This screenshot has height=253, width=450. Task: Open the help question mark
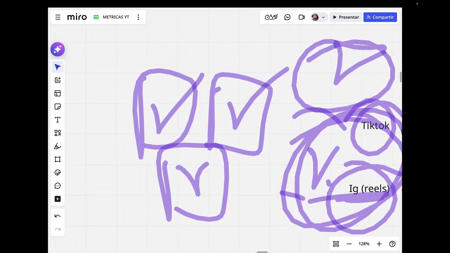coord(392,244)
